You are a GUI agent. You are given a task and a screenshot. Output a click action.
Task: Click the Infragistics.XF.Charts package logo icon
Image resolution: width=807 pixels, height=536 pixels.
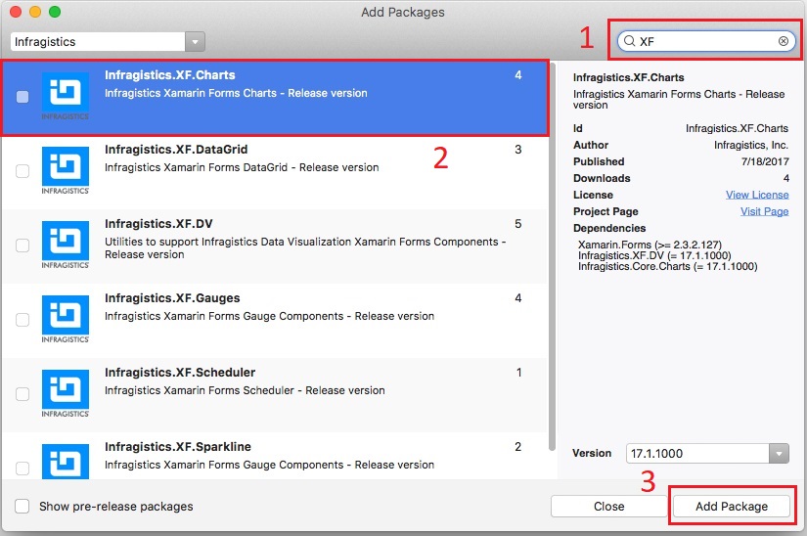[x=65, y=96]
